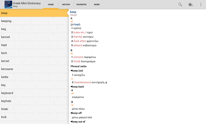Add word to favorites star icon
This screenshot has height=124, width=206.
tap(191, 4)
